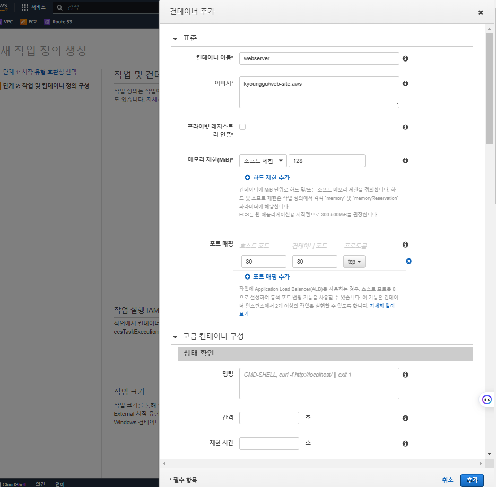Open the soft limit memory type dropdown
This screenshot has width=496, height=487.
(263, 161)
